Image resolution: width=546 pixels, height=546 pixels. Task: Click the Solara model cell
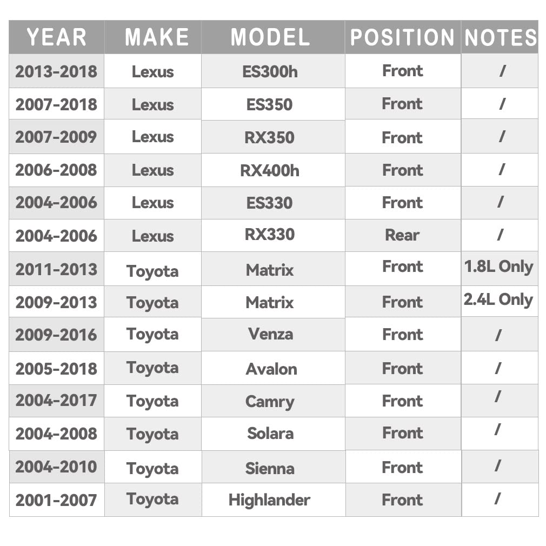tap(270, 434)
